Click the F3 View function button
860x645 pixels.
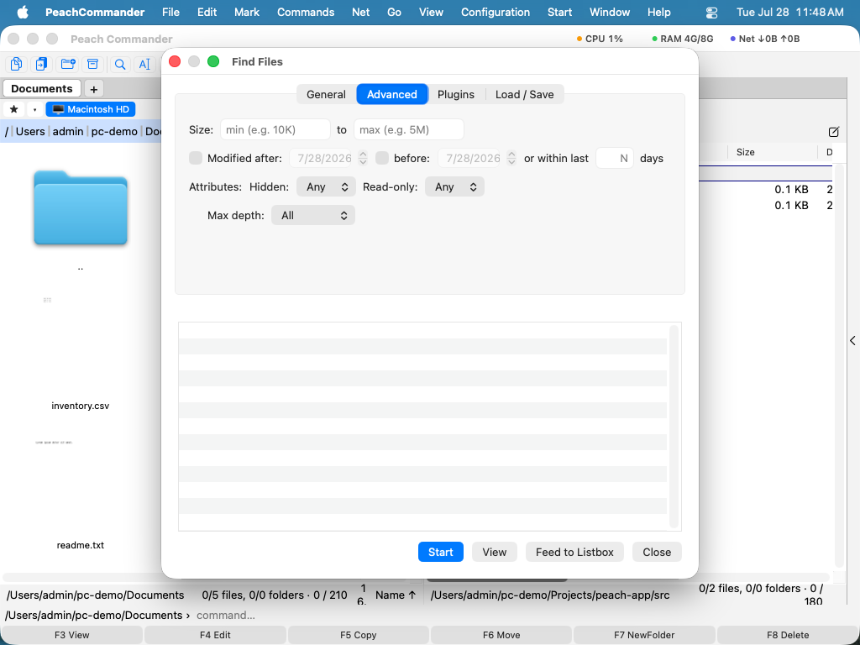(x=72, y=635)
